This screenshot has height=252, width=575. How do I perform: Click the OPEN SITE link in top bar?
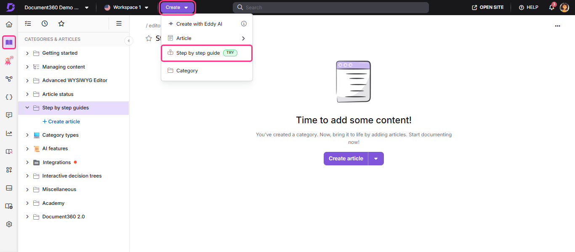[x=487, y=7]
